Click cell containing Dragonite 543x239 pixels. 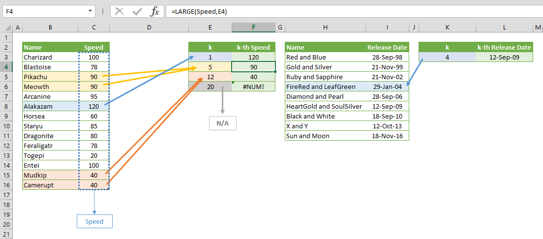[x=51, y=136]
